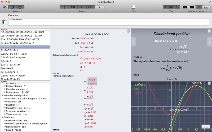Screen dimensions: 212x132
Task: Arrange views in two side-by-side columns
Action: (185, 7)
